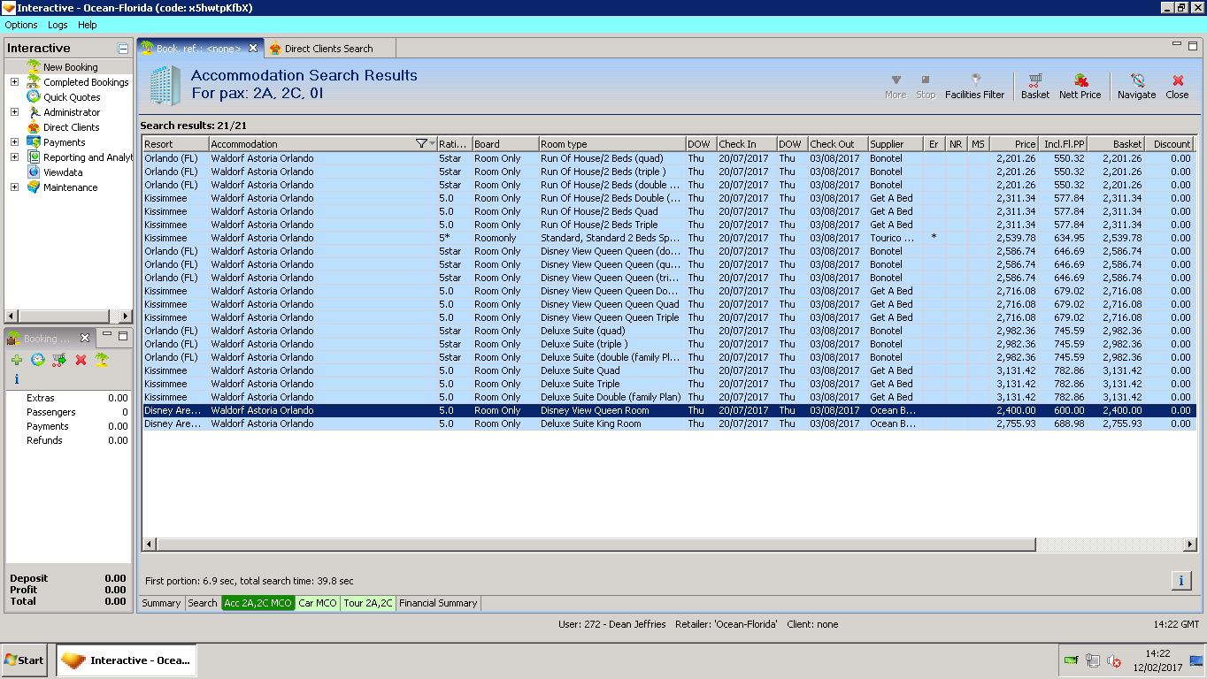Close the accommodation search results with red X
This screenshot has height=679, width=1207.
[1177, 86]
